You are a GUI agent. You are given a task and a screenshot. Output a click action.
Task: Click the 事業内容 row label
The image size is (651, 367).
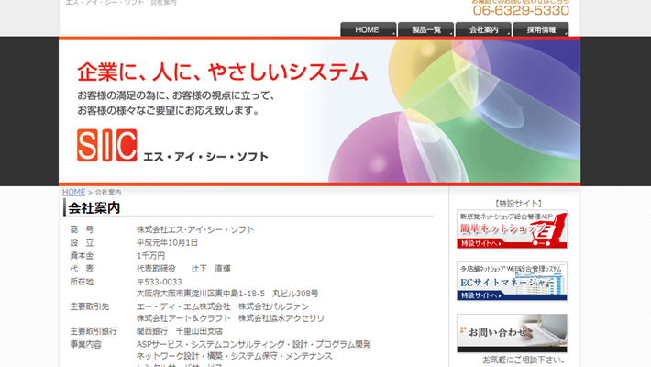85,344
